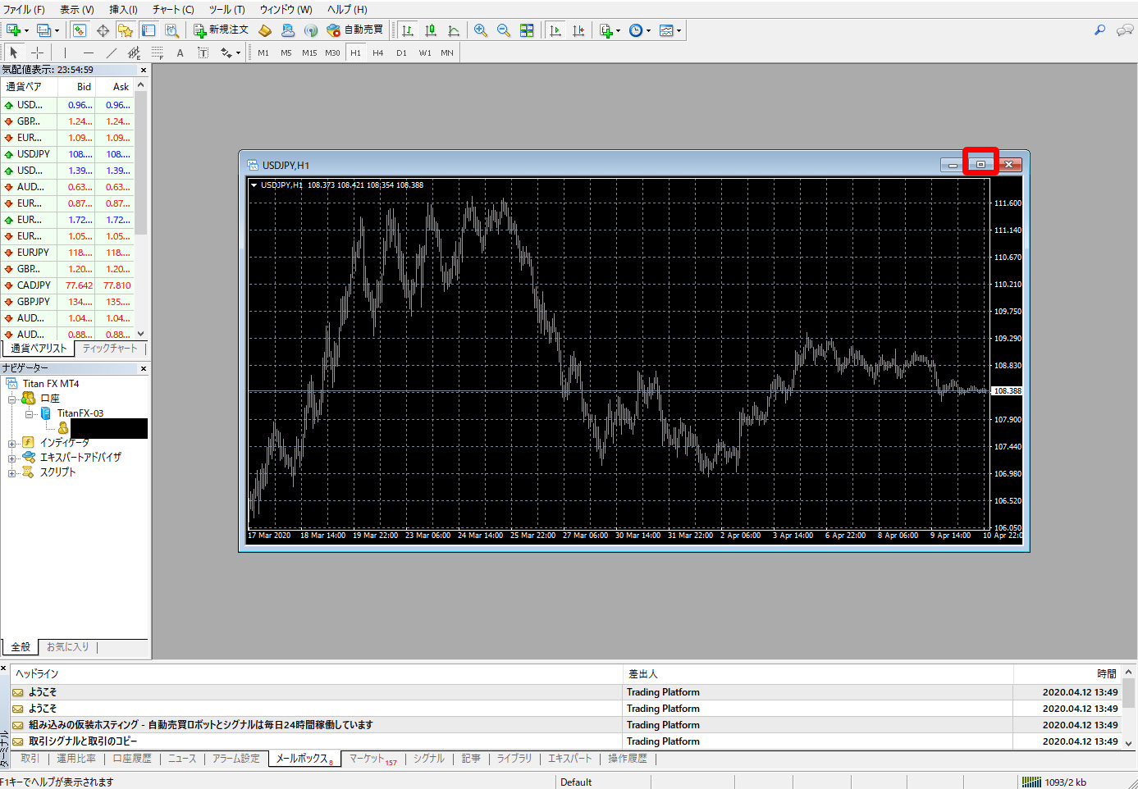Zoom out of the chart
The height and width of the screenshot is (789, 1138).
tap(504, 30)
